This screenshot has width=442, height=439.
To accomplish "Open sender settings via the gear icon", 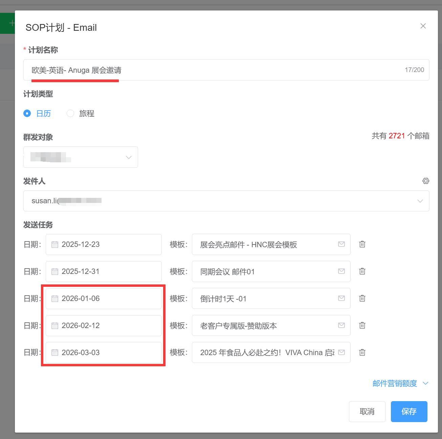I will point(425,181).
